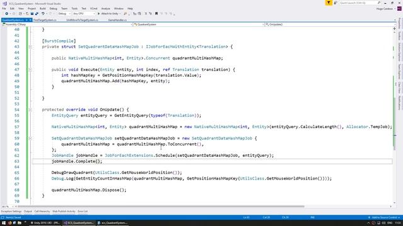The image size is (403, 226).
Task: Open the VCmd menu
Action: click(x=94, y=8)
